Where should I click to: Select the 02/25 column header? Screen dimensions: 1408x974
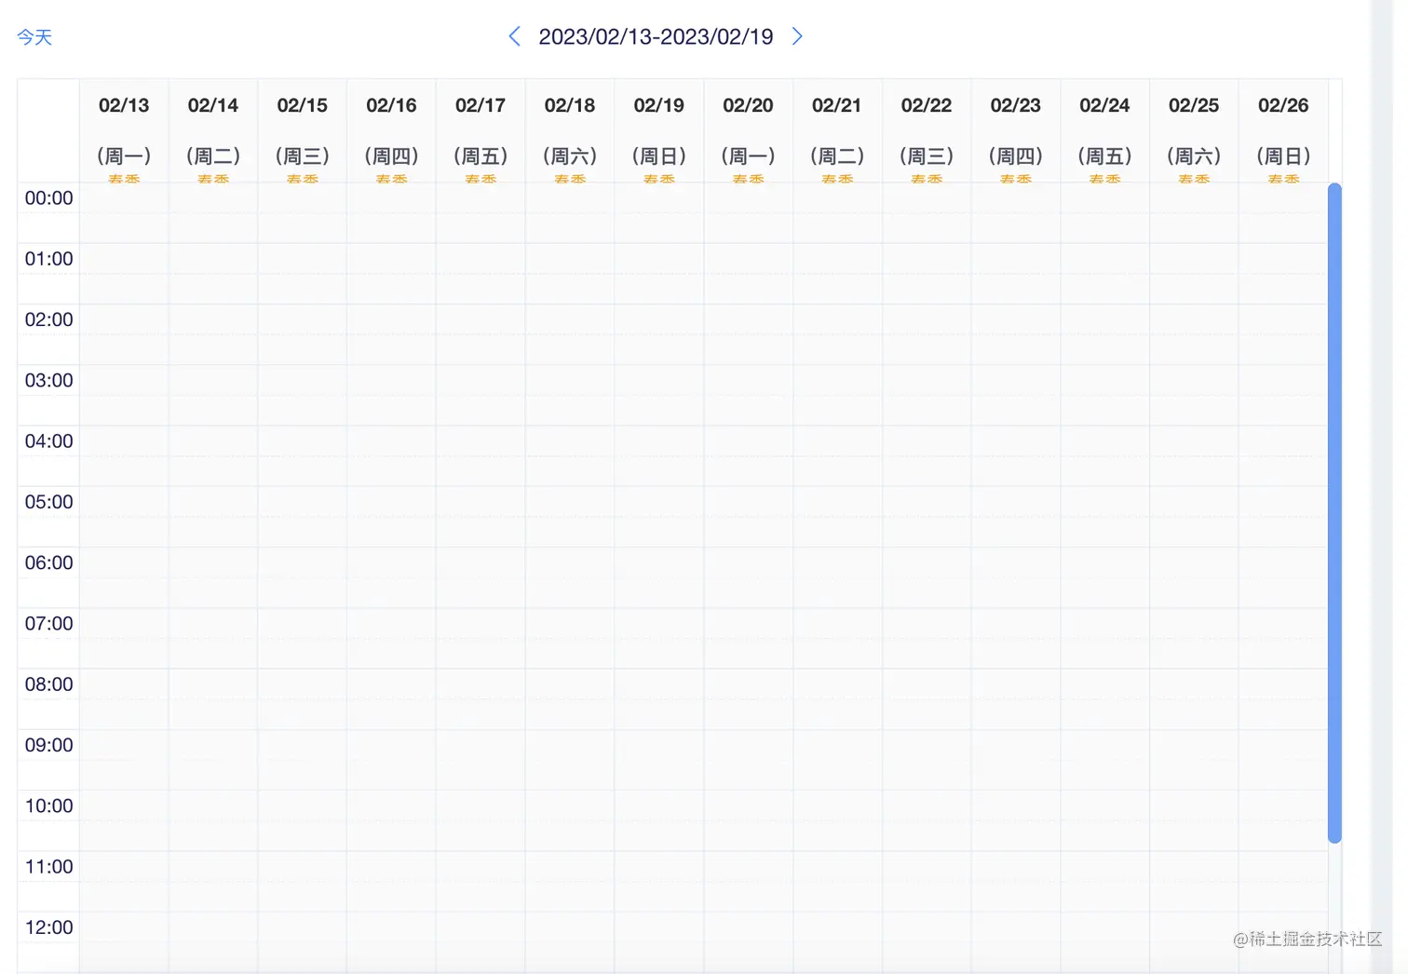(1194, 130)
